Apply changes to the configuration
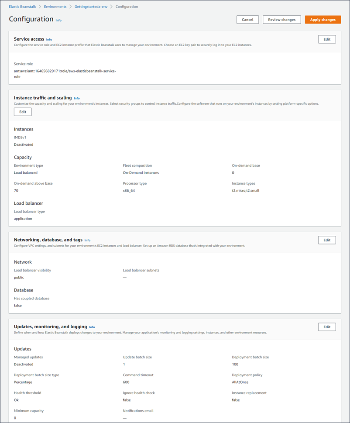This screenshot has height=423, width=350. pos(323,20)
